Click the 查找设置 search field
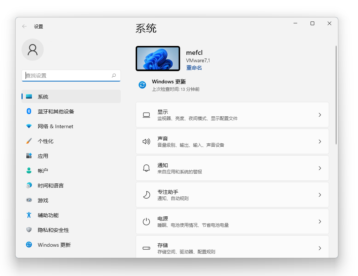The height and width of the screenshot is (276, 358). 71,76
